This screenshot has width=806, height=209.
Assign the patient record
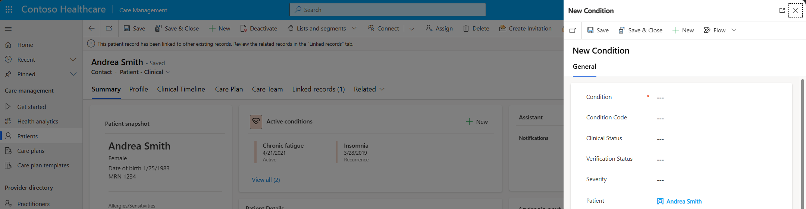pyautogui.click(x=439, y=28)
